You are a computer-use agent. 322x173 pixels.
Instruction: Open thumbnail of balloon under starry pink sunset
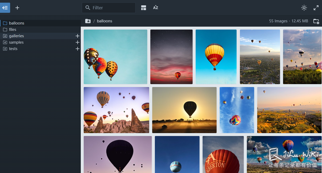click(x=171, y=57)
